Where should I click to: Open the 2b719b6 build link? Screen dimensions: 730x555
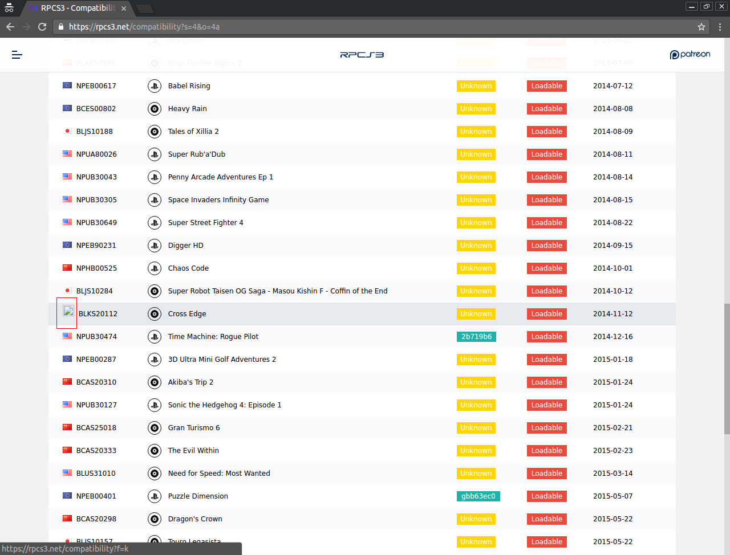[x=476, y=337]
